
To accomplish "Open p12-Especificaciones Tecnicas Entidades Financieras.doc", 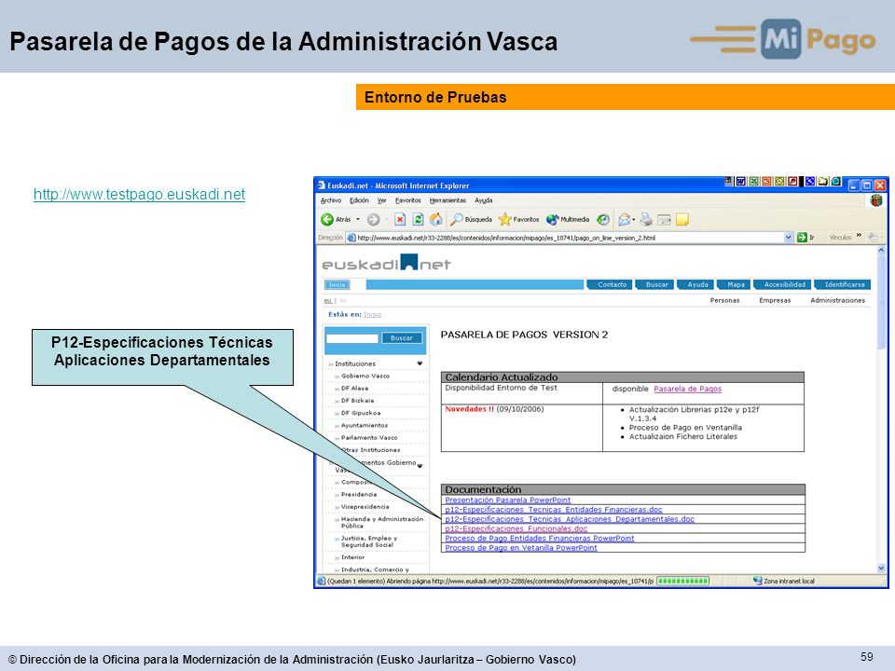I will click(554, 510).
